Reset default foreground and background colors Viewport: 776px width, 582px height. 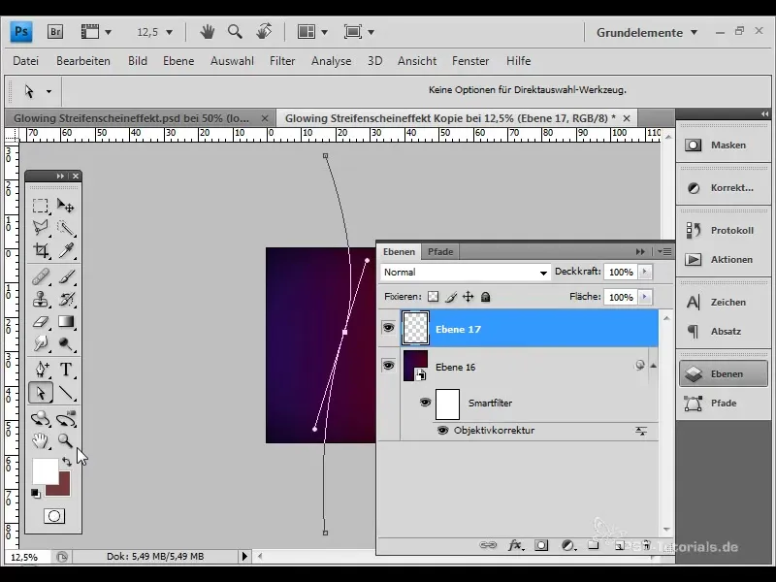tap(36, 494)
